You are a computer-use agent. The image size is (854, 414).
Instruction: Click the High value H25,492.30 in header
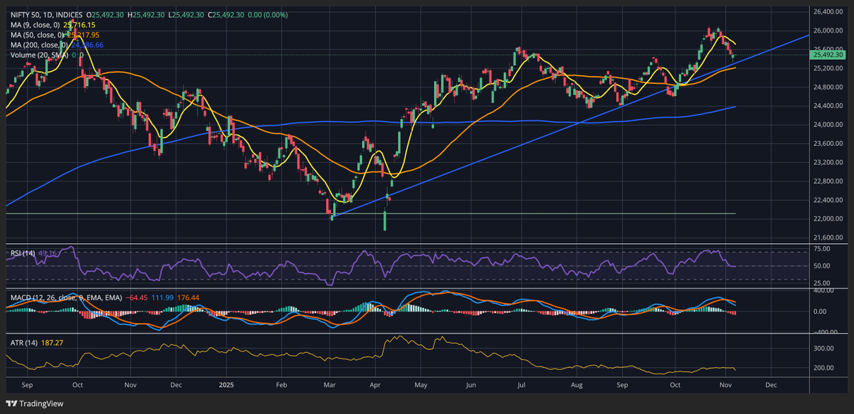click(147, 14)
